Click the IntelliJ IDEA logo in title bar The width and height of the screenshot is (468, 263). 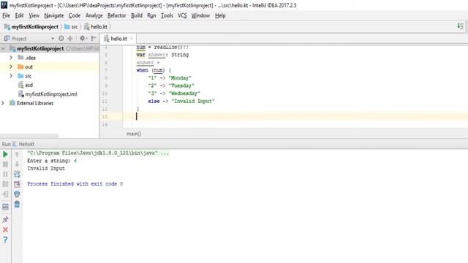(x=4, y=5)
